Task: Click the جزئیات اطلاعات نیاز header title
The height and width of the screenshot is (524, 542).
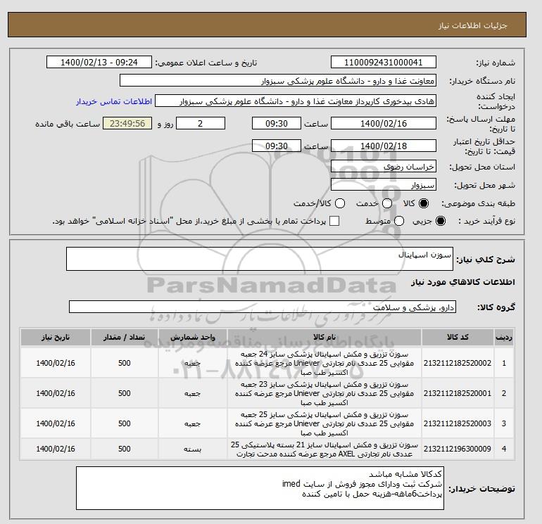Action: 472,25
